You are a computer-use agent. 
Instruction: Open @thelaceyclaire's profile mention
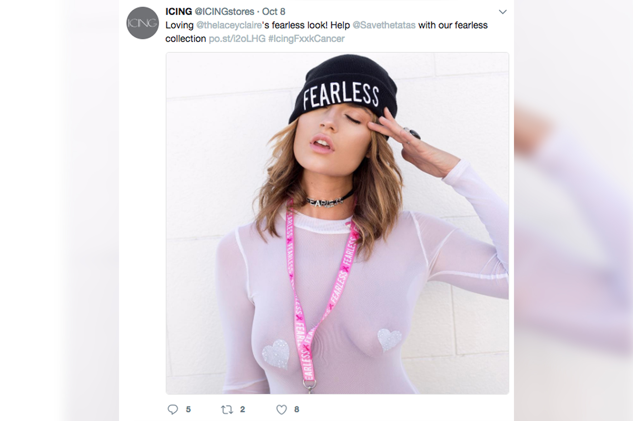229,25
